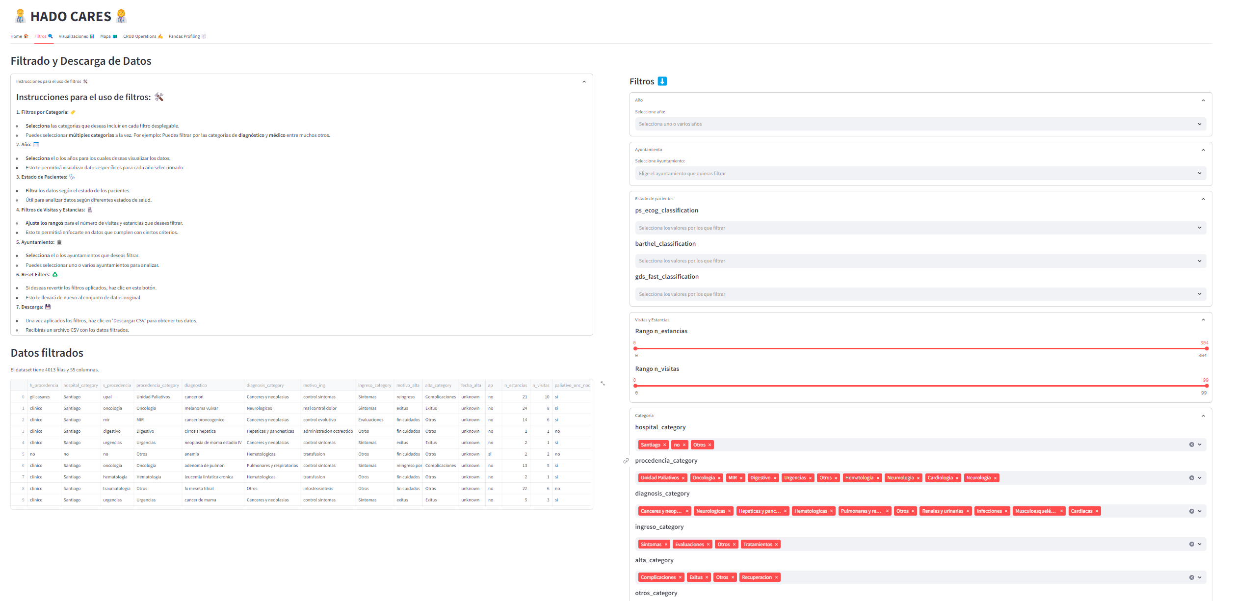
Task: Clear all procedencia_category selections
Action: [1191, 478]
